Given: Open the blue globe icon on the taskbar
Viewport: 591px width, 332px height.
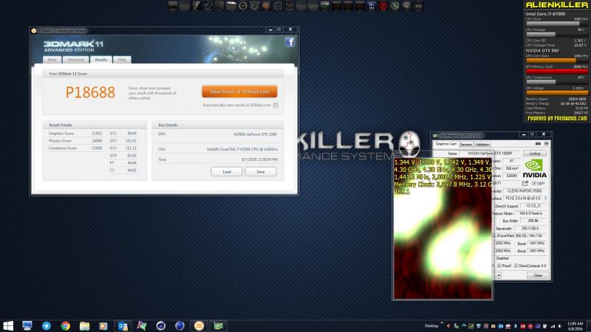Looking at the screenshot, I should pyautogui.click(x=180, y=325).
